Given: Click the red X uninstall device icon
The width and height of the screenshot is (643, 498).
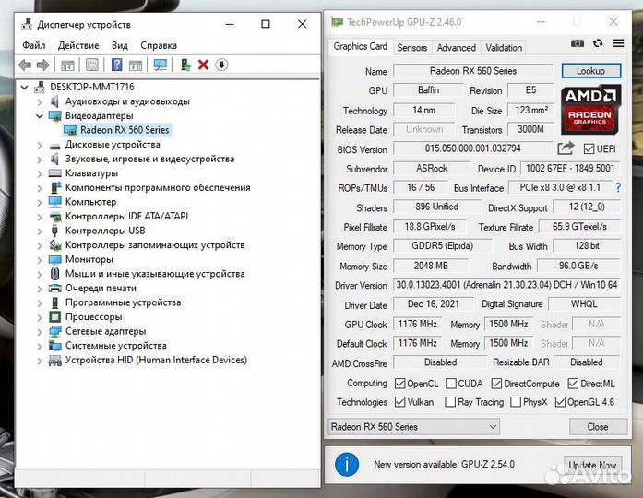Looking at the screenshot, I should pos(203,65).
